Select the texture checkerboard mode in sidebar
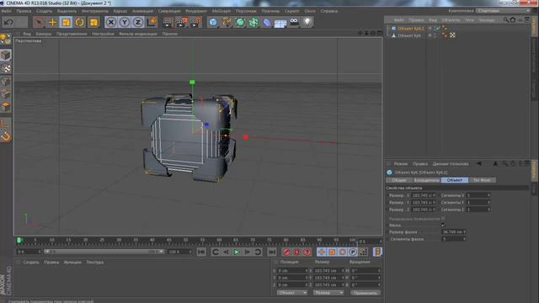539x303 pixels. point(6,68)
